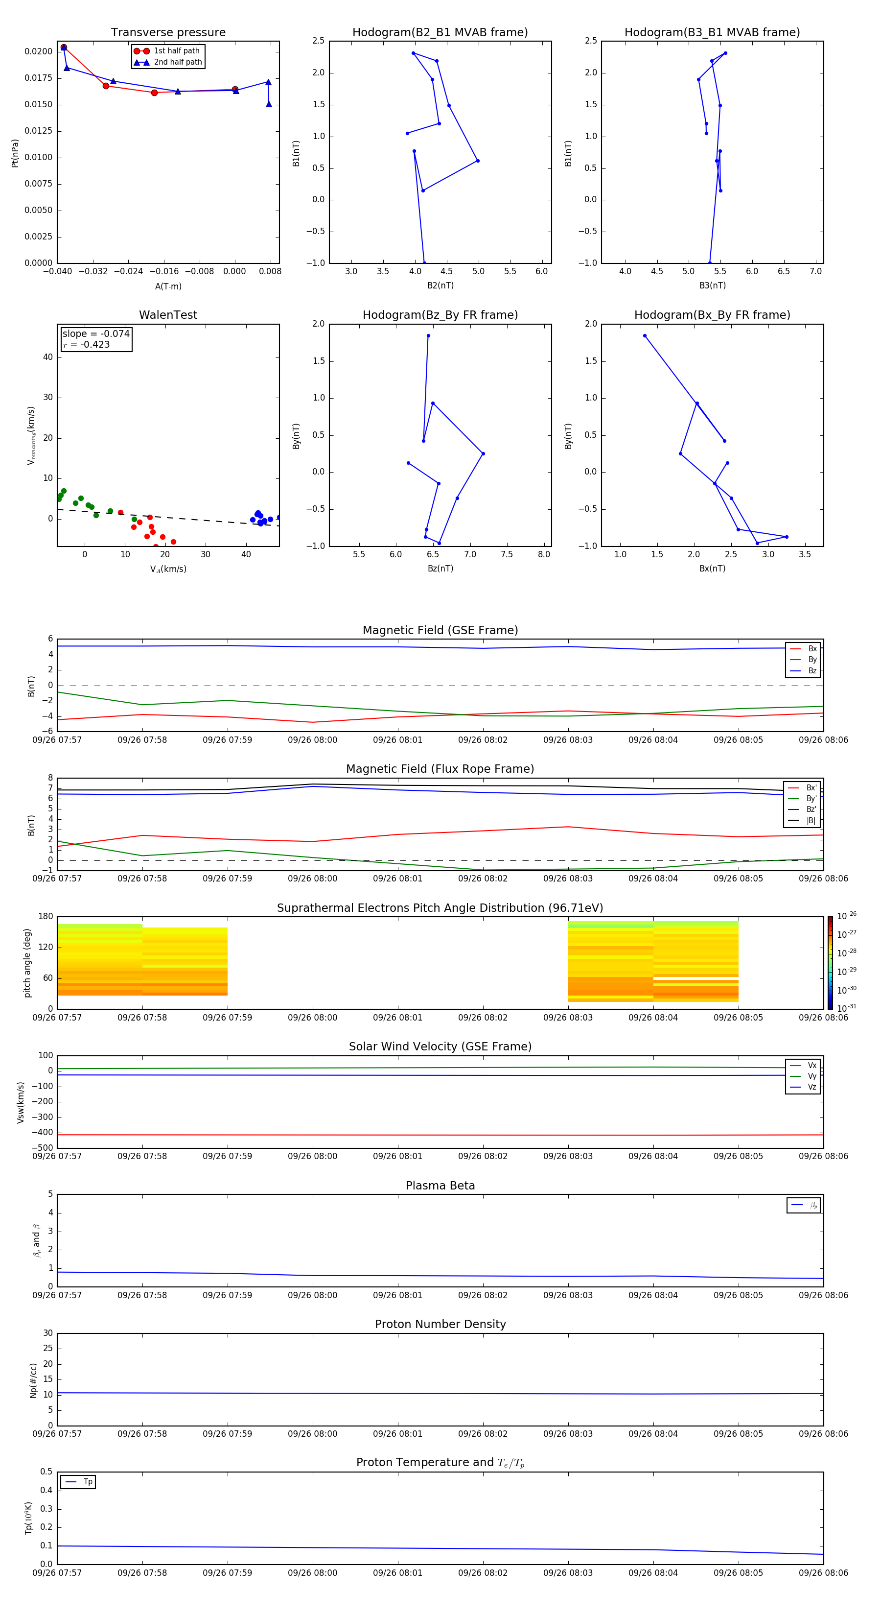
Task: Select the |B| legend entry in Flux Rope plot
Action: (803, 821)
